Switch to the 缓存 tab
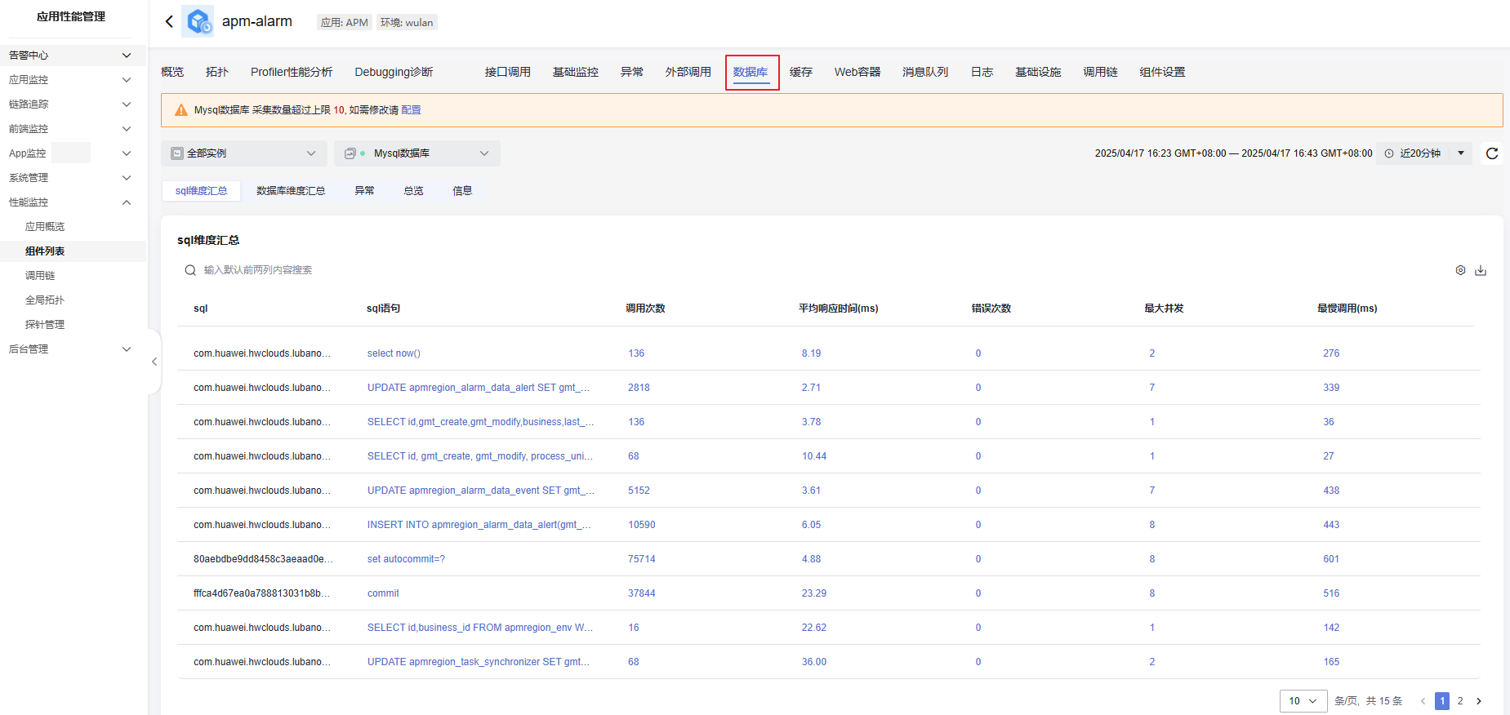Viewport: 1510px width, 715px height. point(801,72)
